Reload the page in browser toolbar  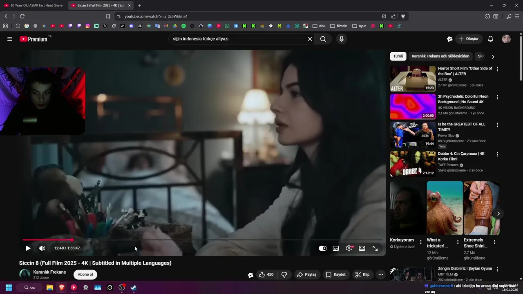[22, 16]
